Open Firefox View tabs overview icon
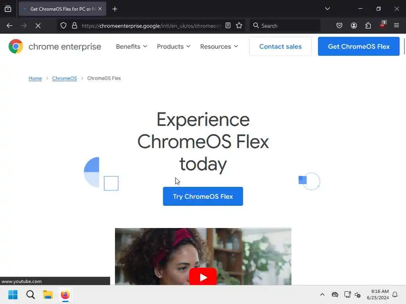 [x=8, y=9]
